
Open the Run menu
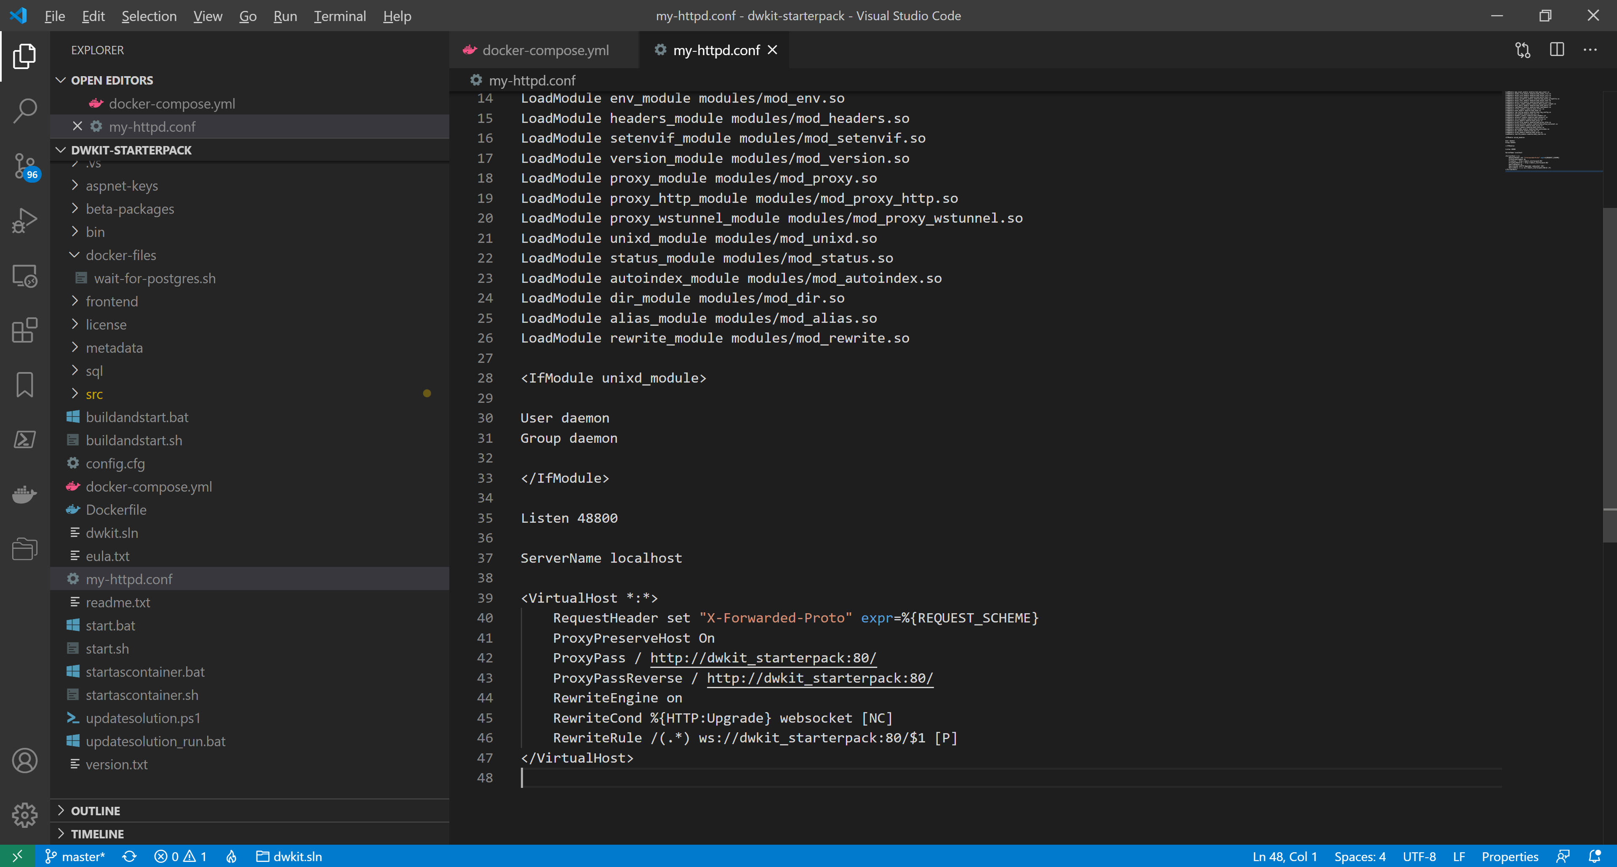[285, 16]
